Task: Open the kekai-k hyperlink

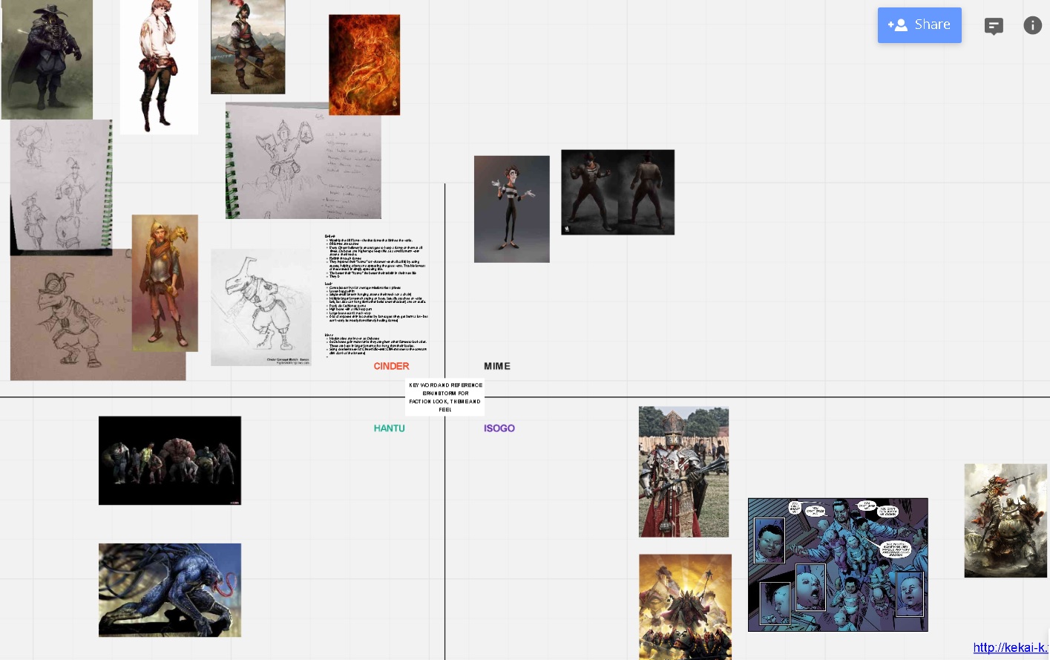Action: (x=1010, y=647)
